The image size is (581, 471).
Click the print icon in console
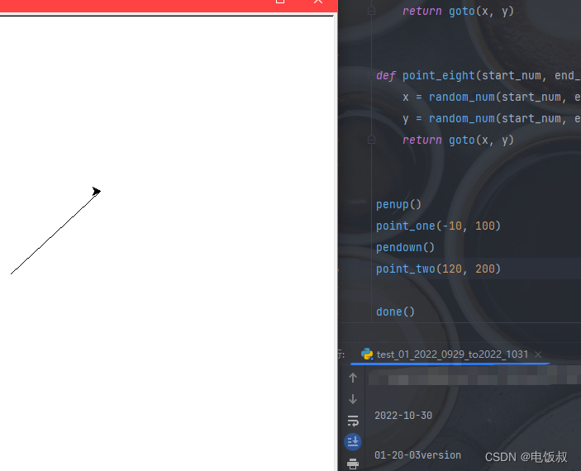coord(353,464)
